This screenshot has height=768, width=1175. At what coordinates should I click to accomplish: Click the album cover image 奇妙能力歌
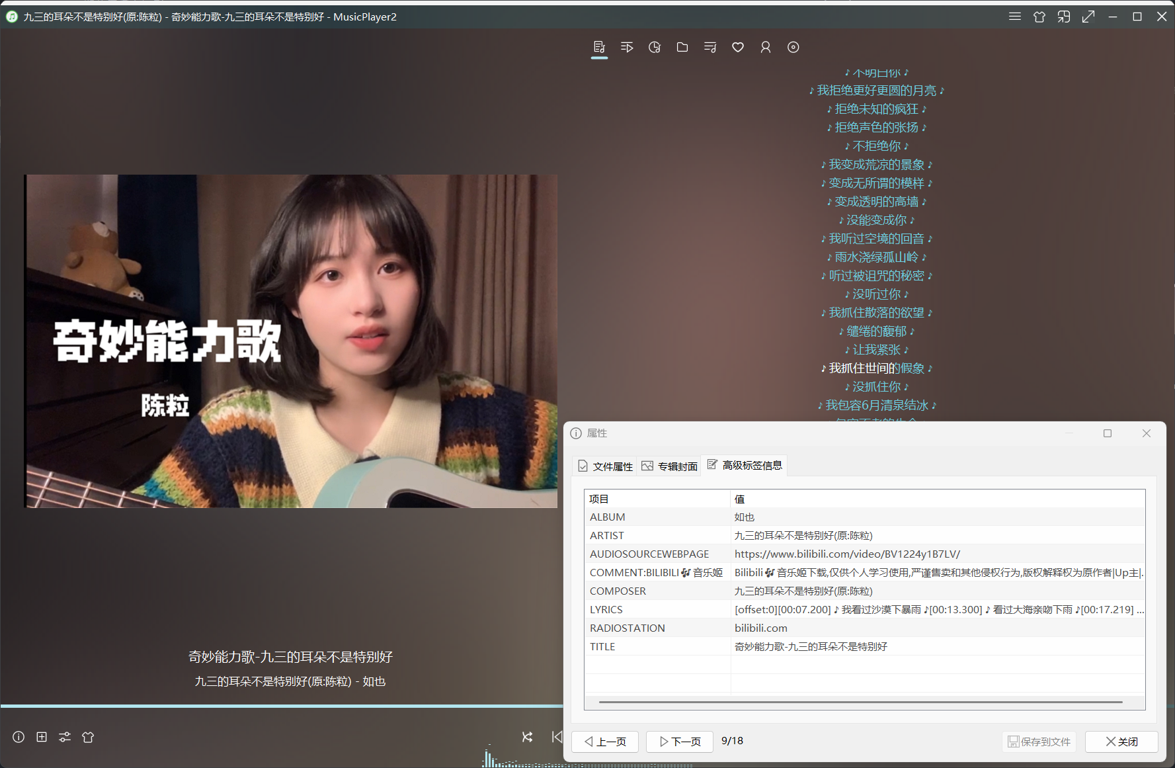(x=291, y=341)
